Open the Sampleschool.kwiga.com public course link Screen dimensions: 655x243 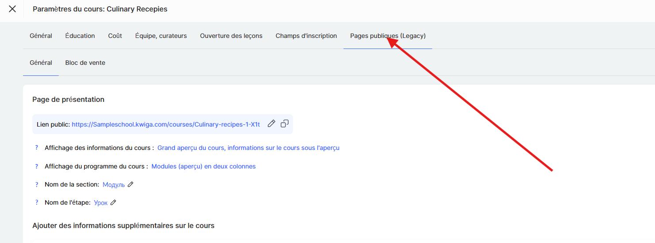click(x=166, y=125)
